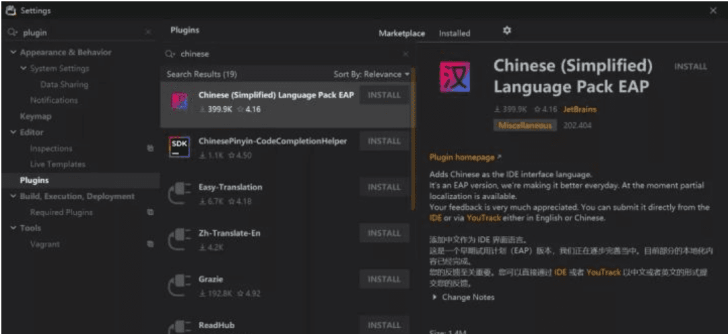Expand Change Notes disclosure triangle
728x334 pixels.
pyautogui.click(x=435, y=298)
